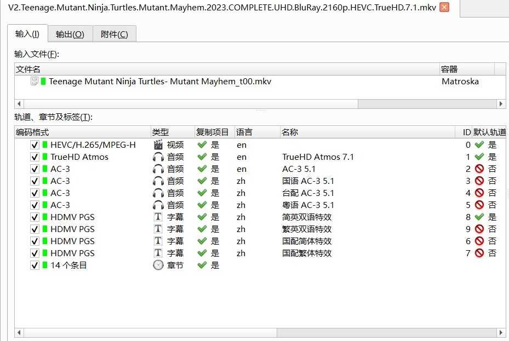Click the clock chapters icon on the 14 个条目 row
Screen dimensions: 509x341
[x=158, y=265]
